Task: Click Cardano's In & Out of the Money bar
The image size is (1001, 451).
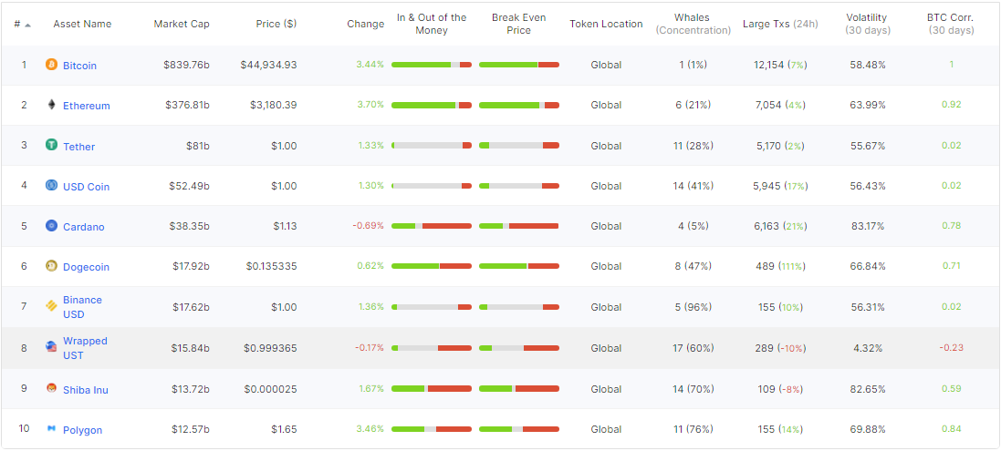Action: 432,226
